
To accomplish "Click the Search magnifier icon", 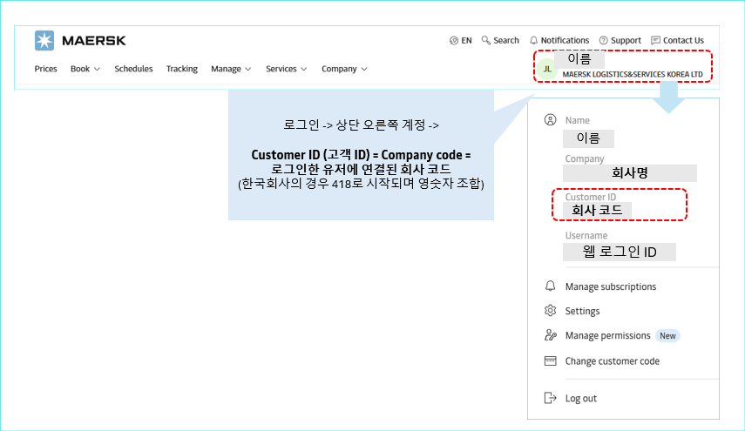I will coord(485,40).
